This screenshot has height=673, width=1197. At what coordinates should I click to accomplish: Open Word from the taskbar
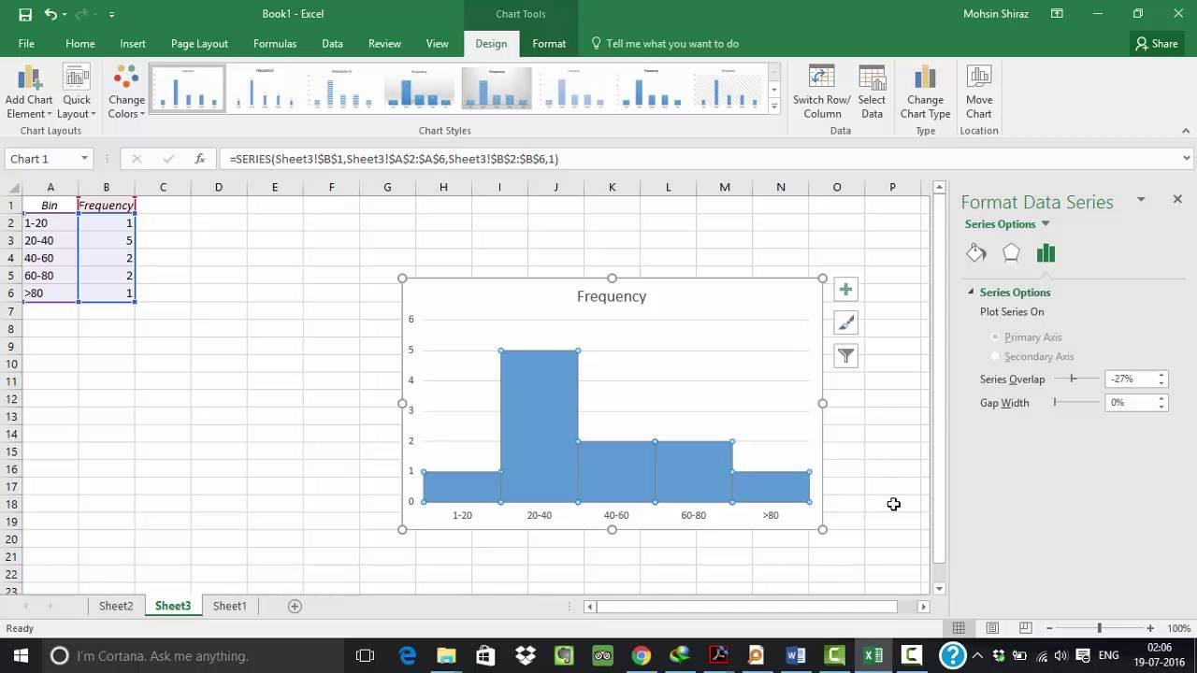click(x=796, y=655)
